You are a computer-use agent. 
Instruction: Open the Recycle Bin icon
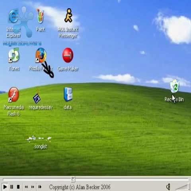pyautogui.click(x=175, y=86)
